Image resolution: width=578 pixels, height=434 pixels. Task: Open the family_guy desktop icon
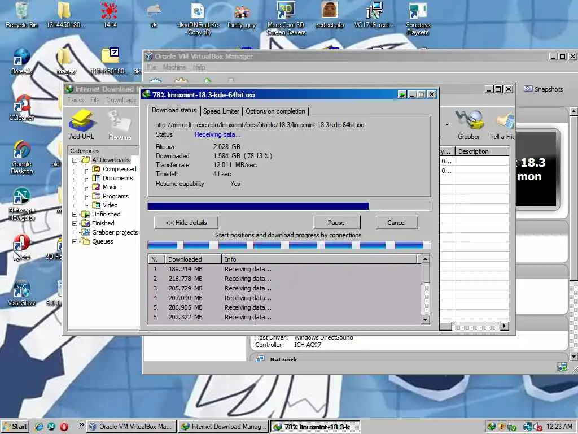(242, 15)
